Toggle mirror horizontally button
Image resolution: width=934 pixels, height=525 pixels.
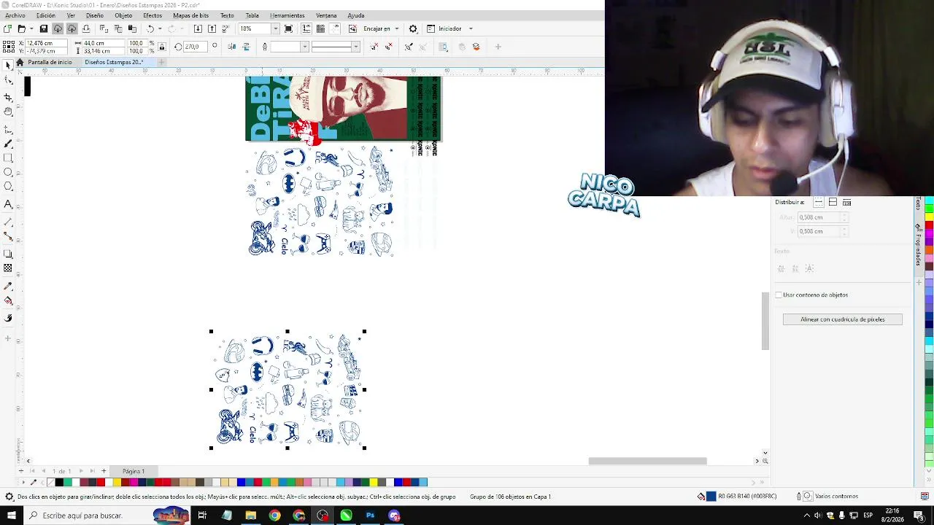(232, 47)
